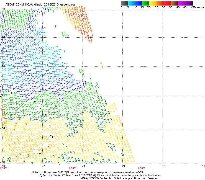This screenshot has width=205, height=180.
Task: Click the '23:21' purple timestamp
Action: (x=142, y=168)
